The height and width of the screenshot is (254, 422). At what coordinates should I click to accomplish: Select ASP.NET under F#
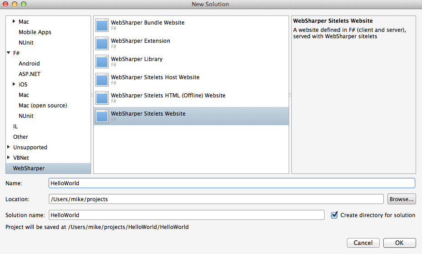click(29, 74)
